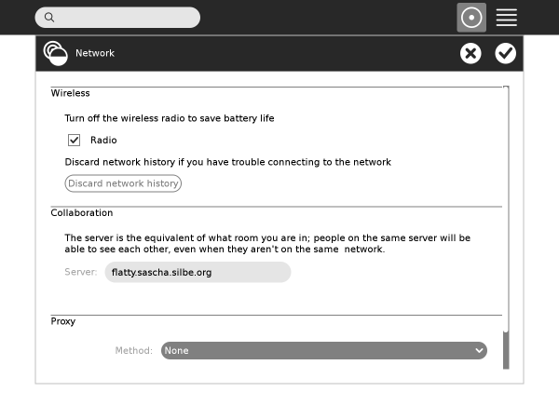This screenshot has height=419, width=559.
Task: Click inside the top search box
Action: 126,18
